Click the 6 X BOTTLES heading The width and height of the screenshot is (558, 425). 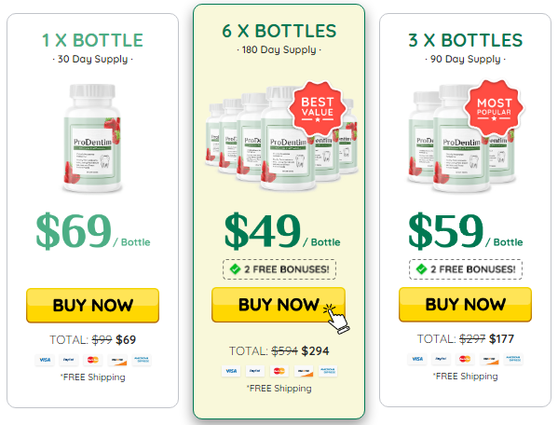coord(279,31)
